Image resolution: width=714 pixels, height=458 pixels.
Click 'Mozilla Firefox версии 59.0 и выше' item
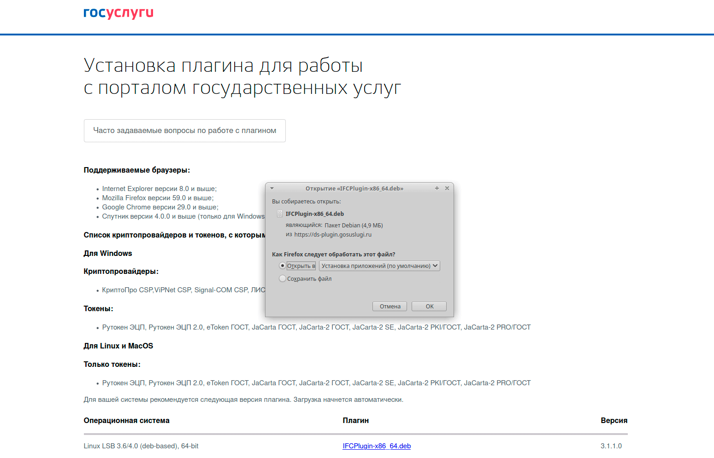158,198
